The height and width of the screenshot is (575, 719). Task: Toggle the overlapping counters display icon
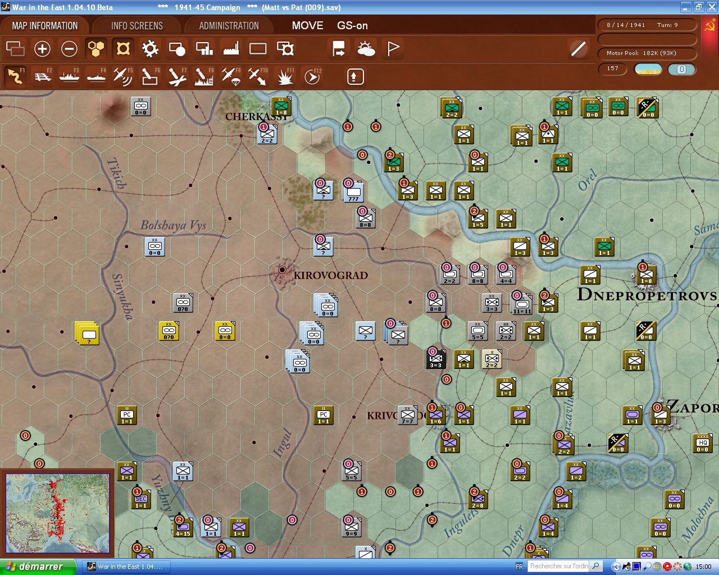[x=15, y=49]
